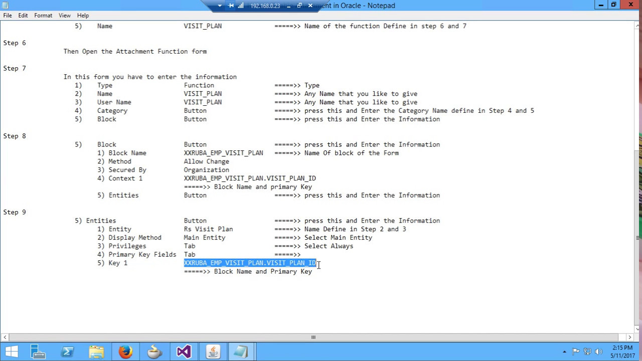This screenshot has width=642, height=361.
Task: Click 'Then Open the Attachment Function form' line
Action: 135,52
